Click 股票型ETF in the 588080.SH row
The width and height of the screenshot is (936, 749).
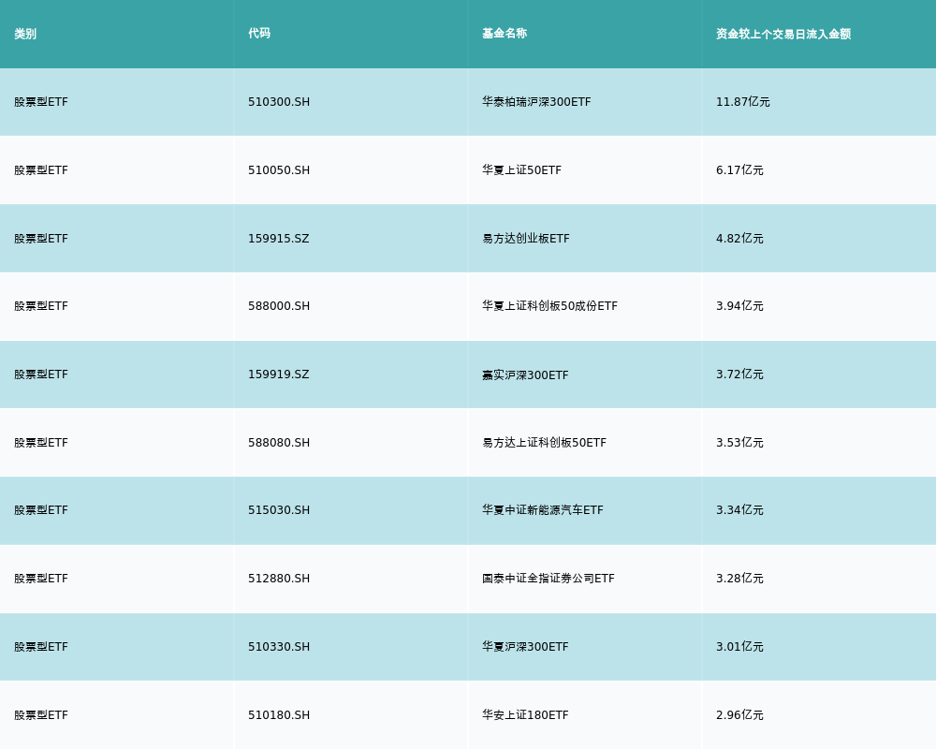[x=41, y=443]
